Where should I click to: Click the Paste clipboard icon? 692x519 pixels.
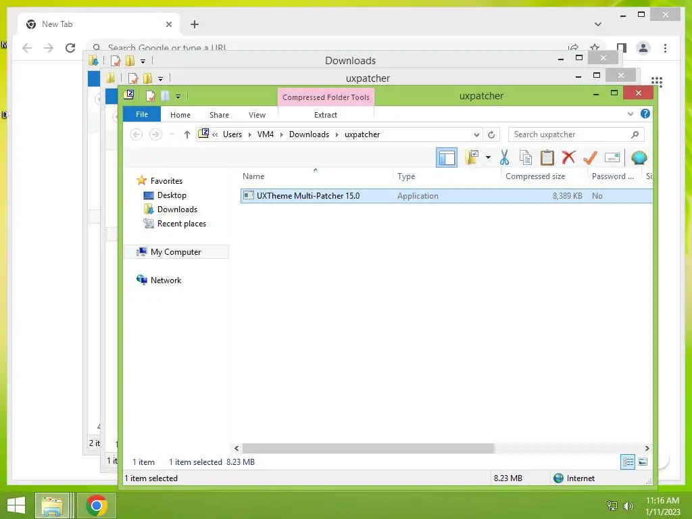click(x=547, y=157)
